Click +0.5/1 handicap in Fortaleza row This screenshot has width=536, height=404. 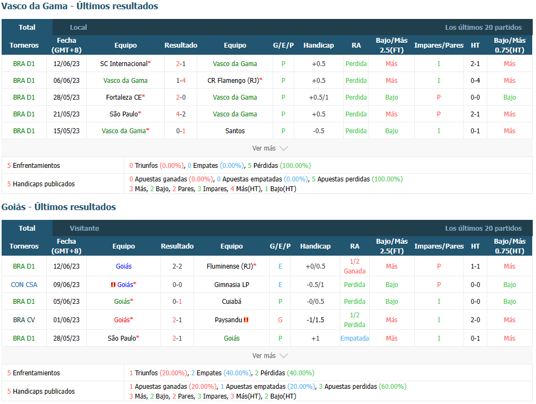(319, 97)
